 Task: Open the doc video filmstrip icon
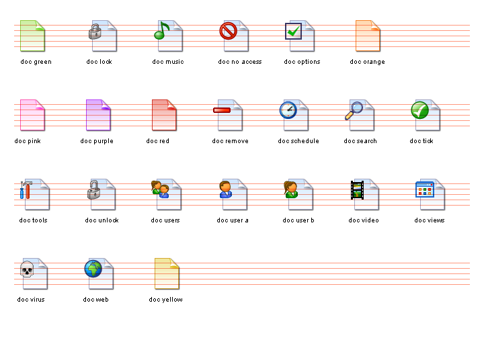click(358, 190)
